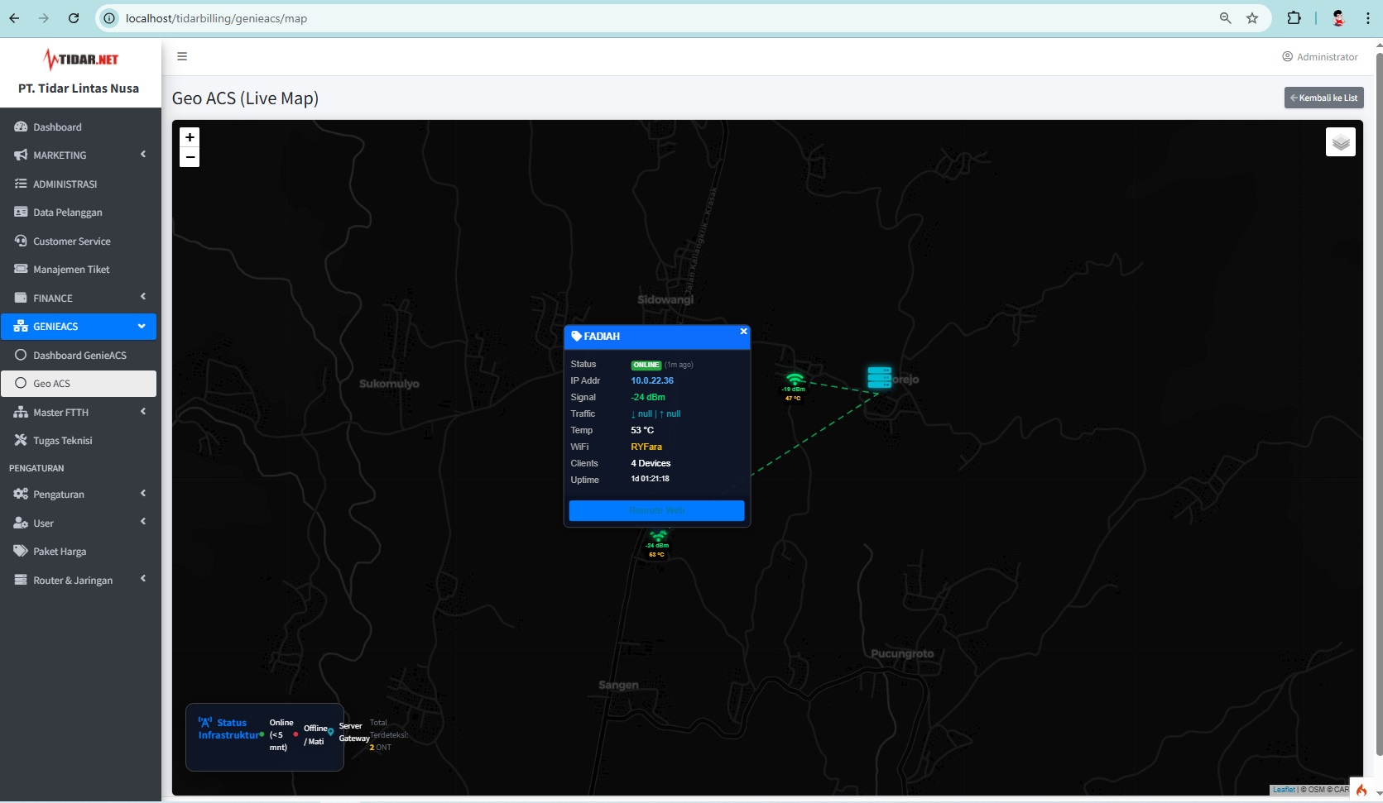Open the Administrator user menu
The height and width of the screenshot is (803, 1383).
[x=1320, y=57]
